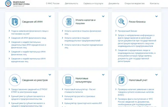
Task: Open the Контакты menu item
Action: pyautogui.click(x=155, y=3)
